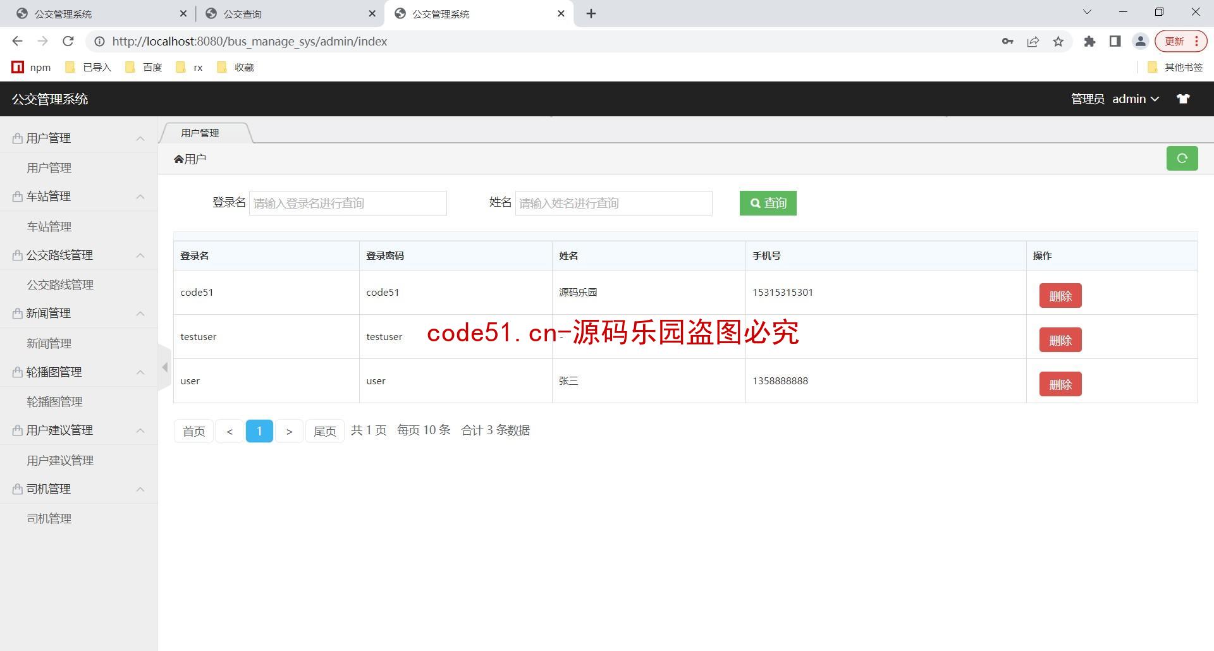Delete the code51 user row
Viewport: 1214px width, 651px height.
click(1060, 296)
